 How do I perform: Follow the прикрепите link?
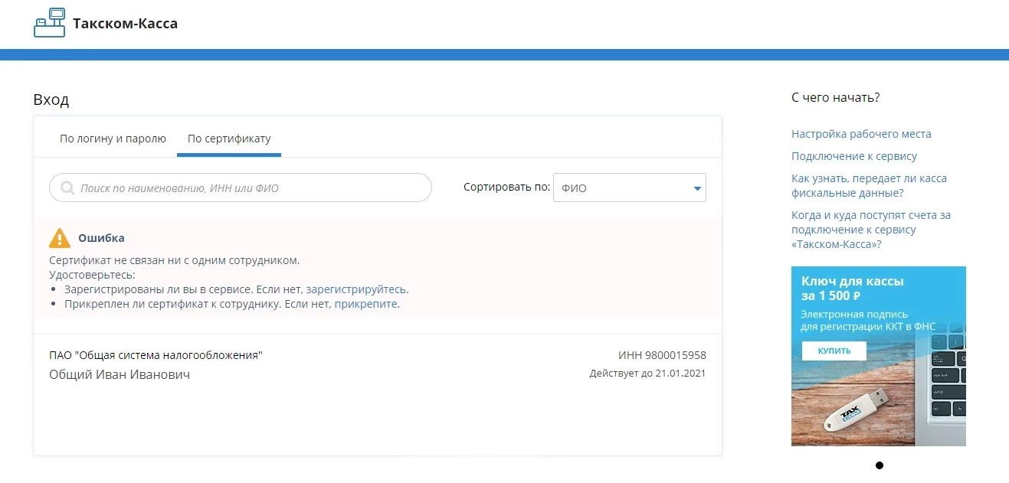pyautogui.click(x=366, y=304)
